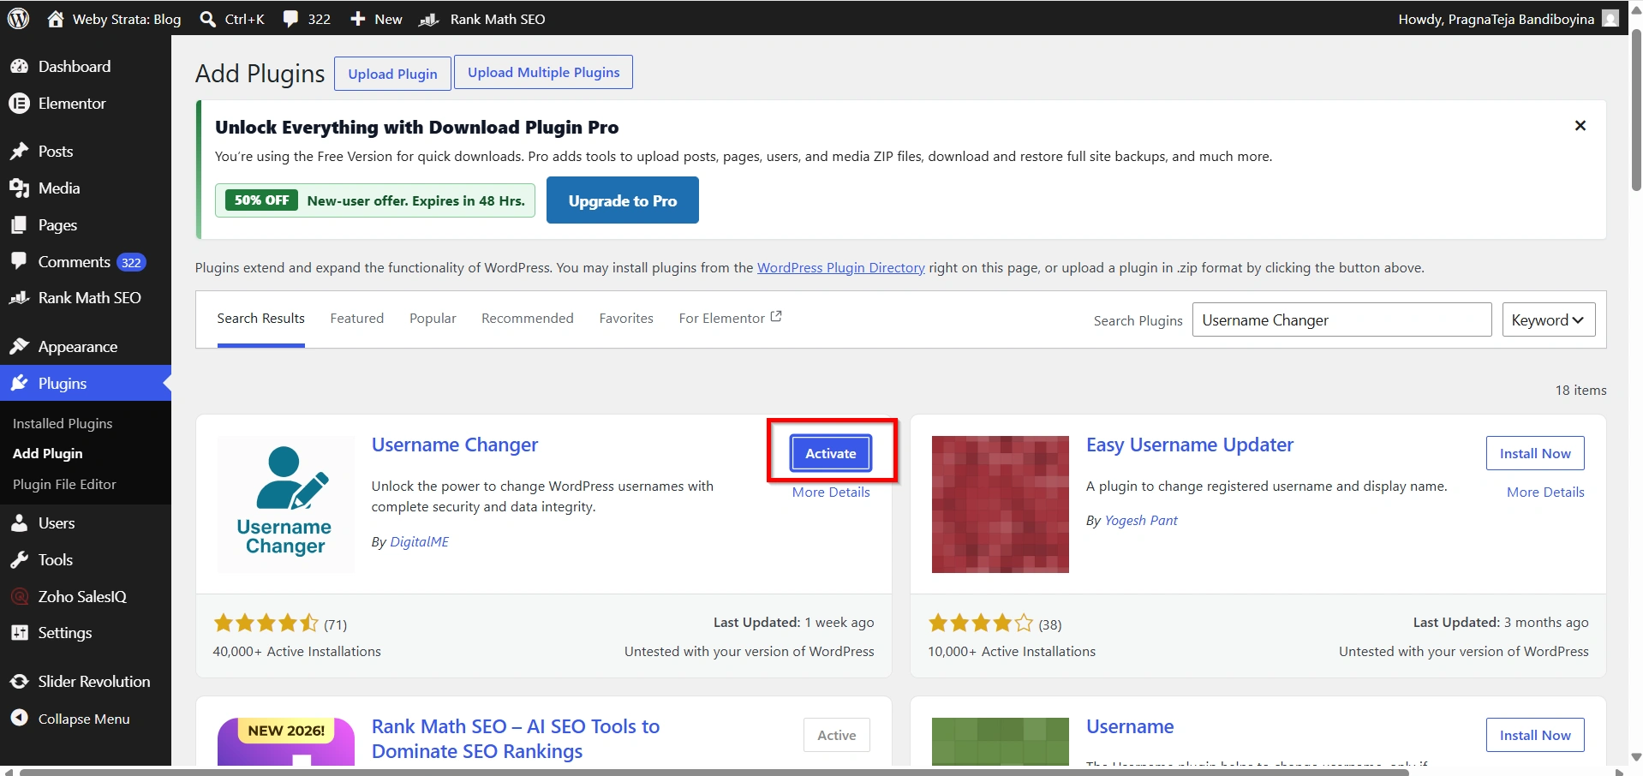This screenshot has width=1643, height=776.
Task: Click the Elementor icon in sidebar
Action: coord(19,103)
